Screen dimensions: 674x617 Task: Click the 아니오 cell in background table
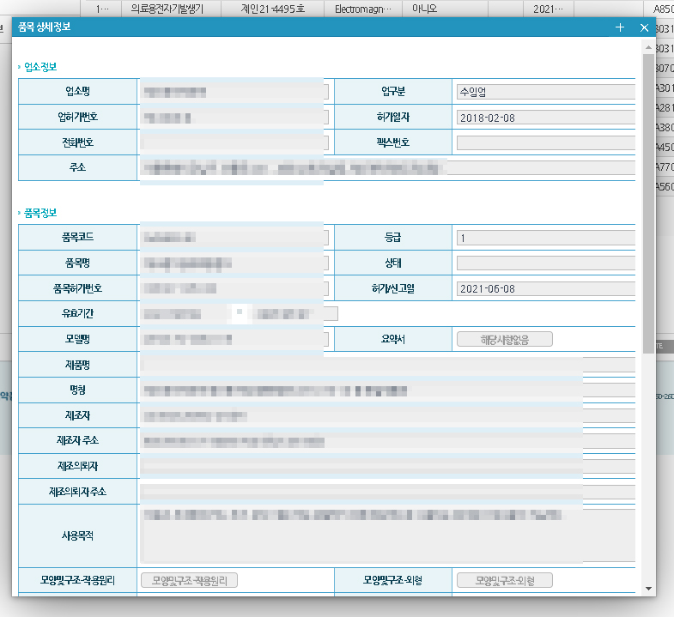[446, 9]
